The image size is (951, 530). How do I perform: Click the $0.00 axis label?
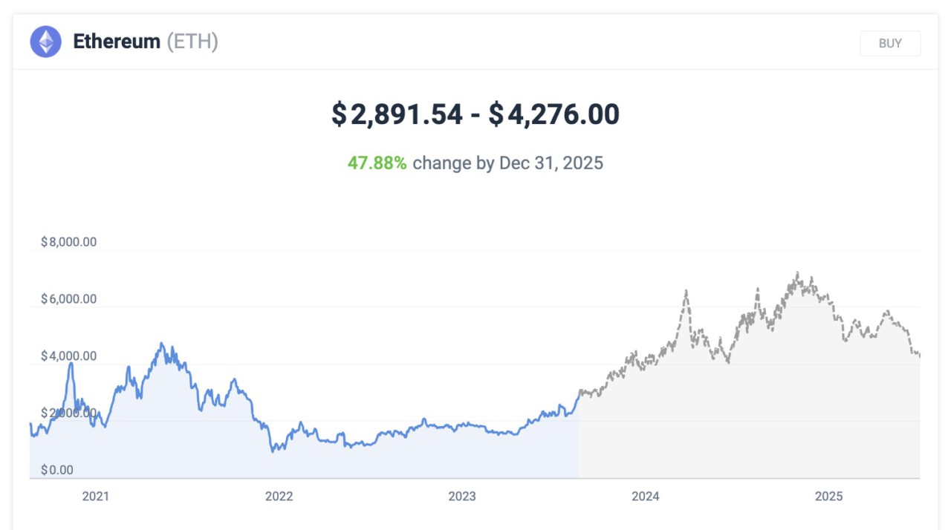57,469
